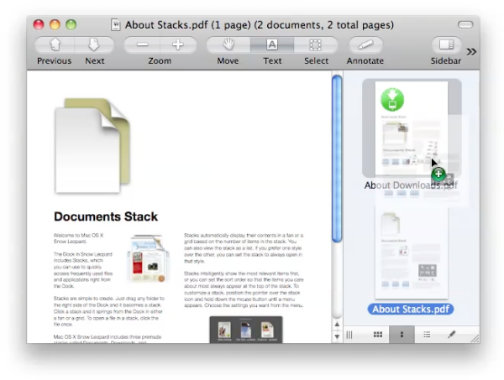504x380 pixels.
Task: Zoom in with the plus button
Action: point(178,45)
